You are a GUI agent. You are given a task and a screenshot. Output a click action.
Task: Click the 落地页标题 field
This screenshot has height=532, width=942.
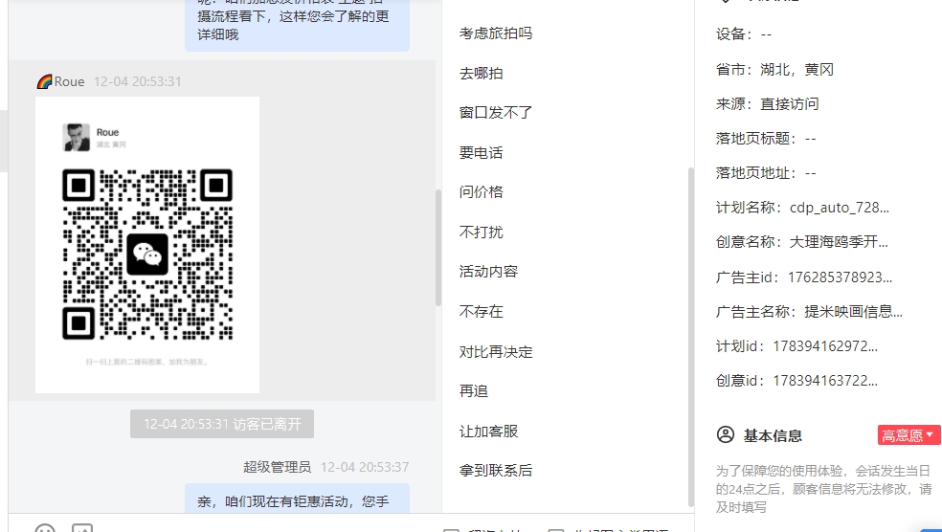(x=766, y=139)
